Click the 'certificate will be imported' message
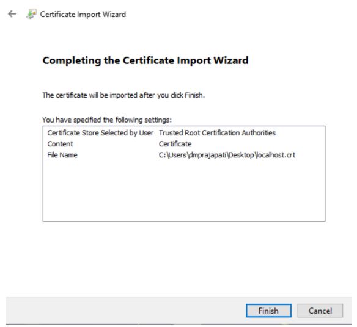This screenshot has width=357, height=327. (123, 95)
